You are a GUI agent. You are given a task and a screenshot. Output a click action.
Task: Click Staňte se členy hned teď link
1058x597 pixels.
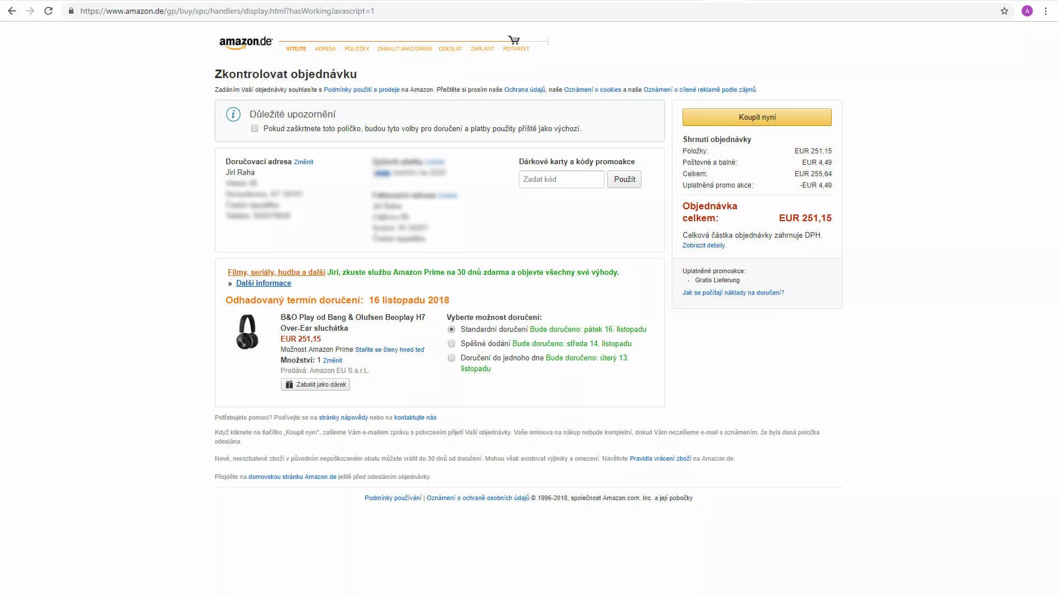pos(390,350)
